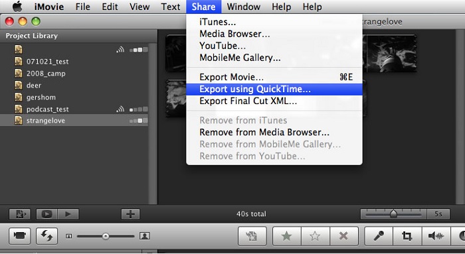The image size is (465, 254).
Task: Select MobileMe Gallery... menu entry
Action: tap(274, 58)
